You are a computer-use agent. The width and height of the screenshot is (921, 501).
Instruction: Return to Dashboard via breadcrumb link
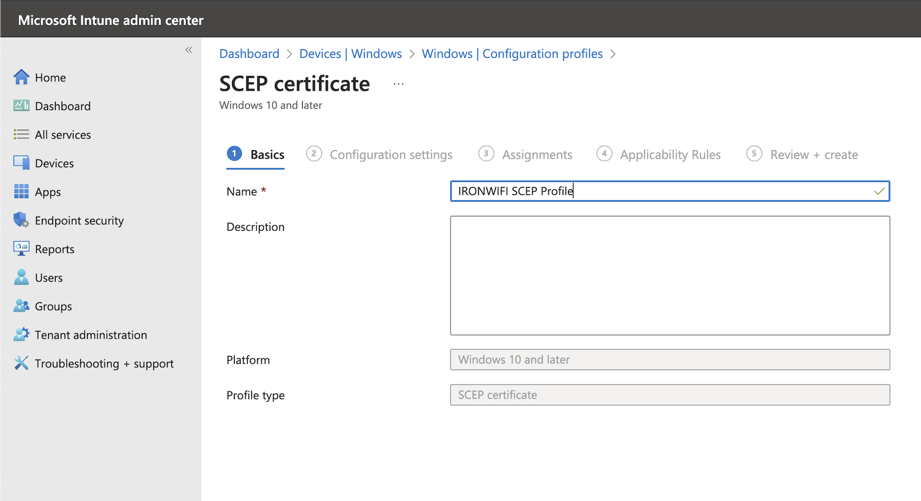click(249, 54)
